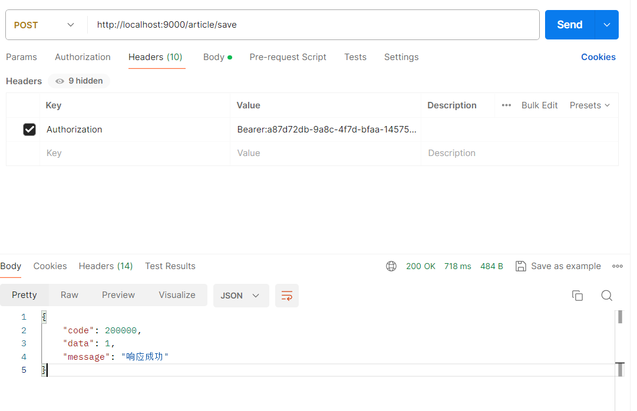This screenshot has width=637, height=411.
Task: Edit the Authorization header key cell
Action: coord(135,130)
